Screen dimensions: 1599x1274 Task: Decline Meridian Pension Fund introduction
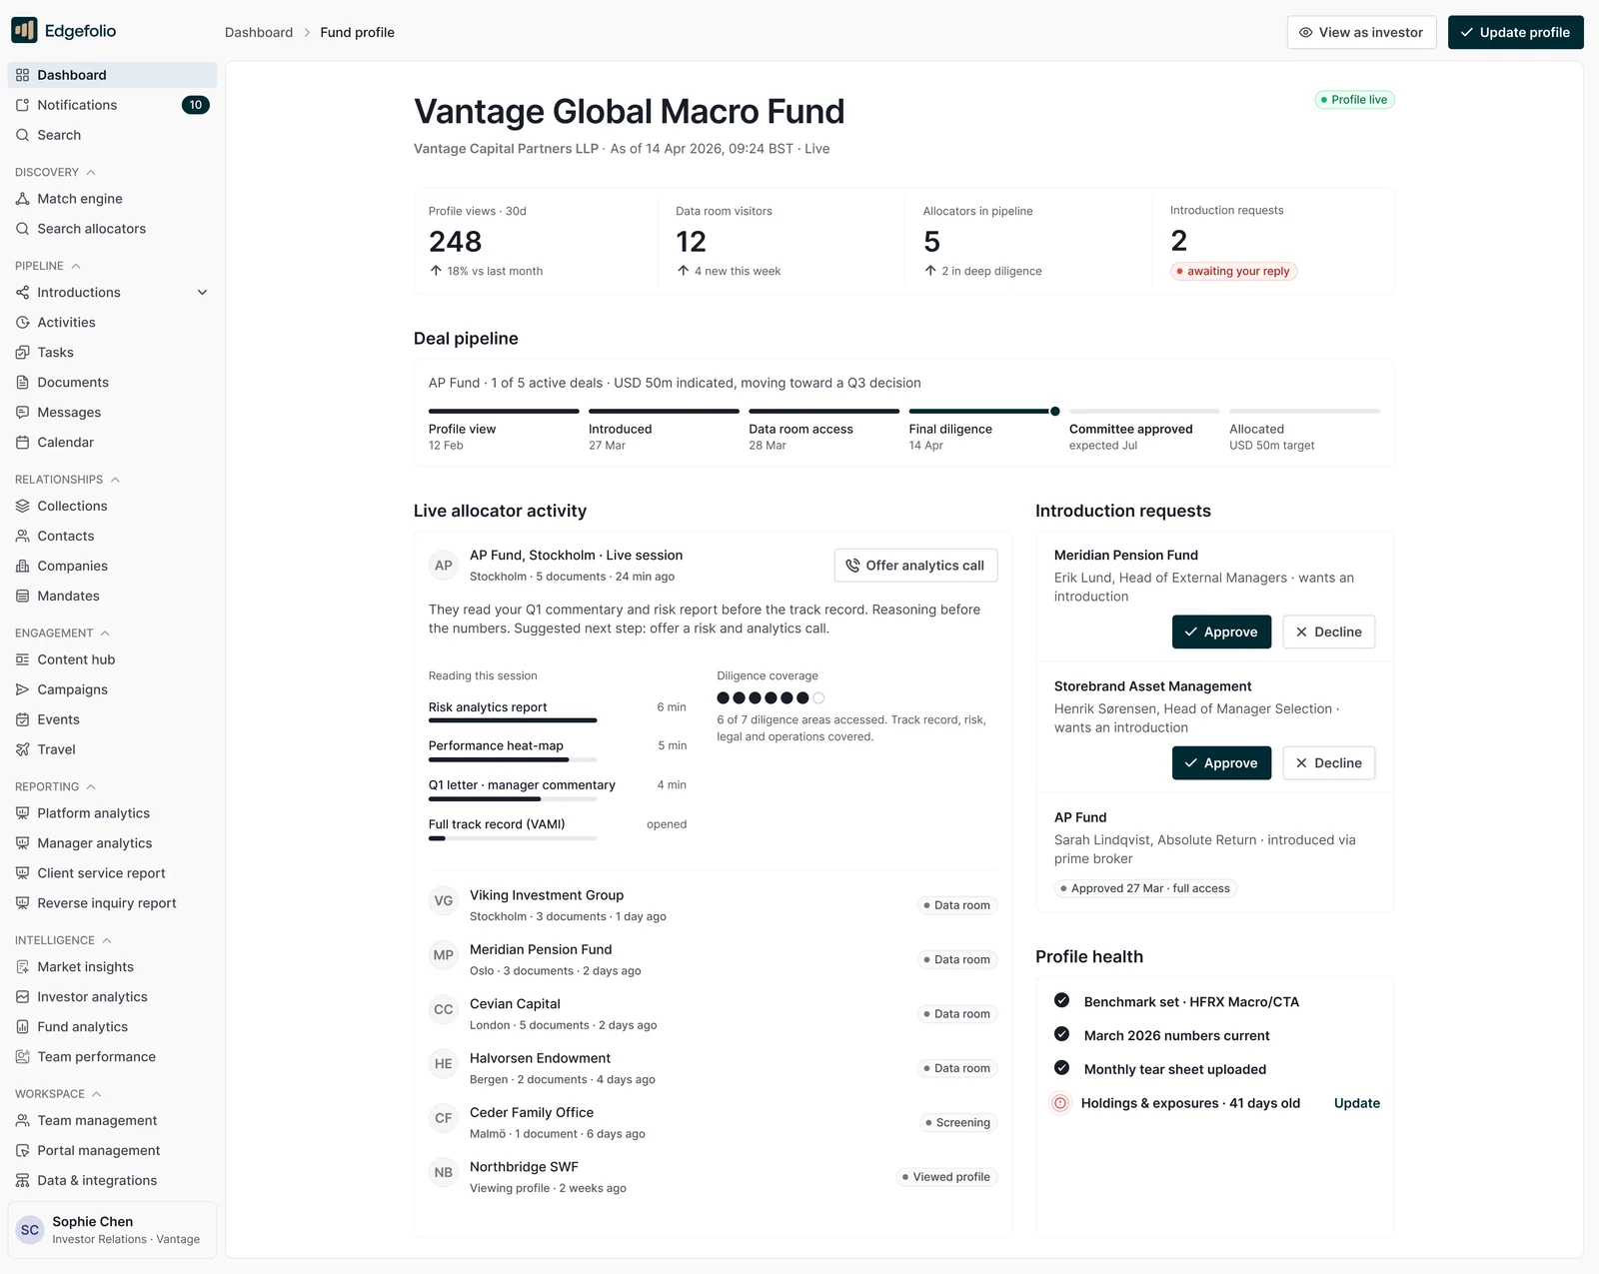(x=1329, y=632)
